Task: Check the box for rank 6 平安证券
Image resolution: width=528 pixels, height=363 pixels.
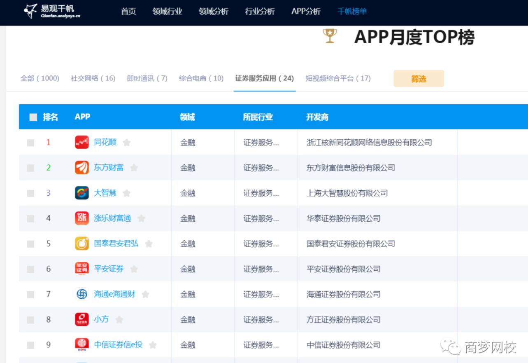Action: [30, 269]
